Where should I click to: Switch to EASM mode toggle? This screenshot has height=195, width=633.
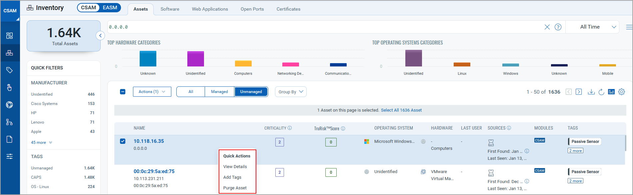click(x=110, y=8)
